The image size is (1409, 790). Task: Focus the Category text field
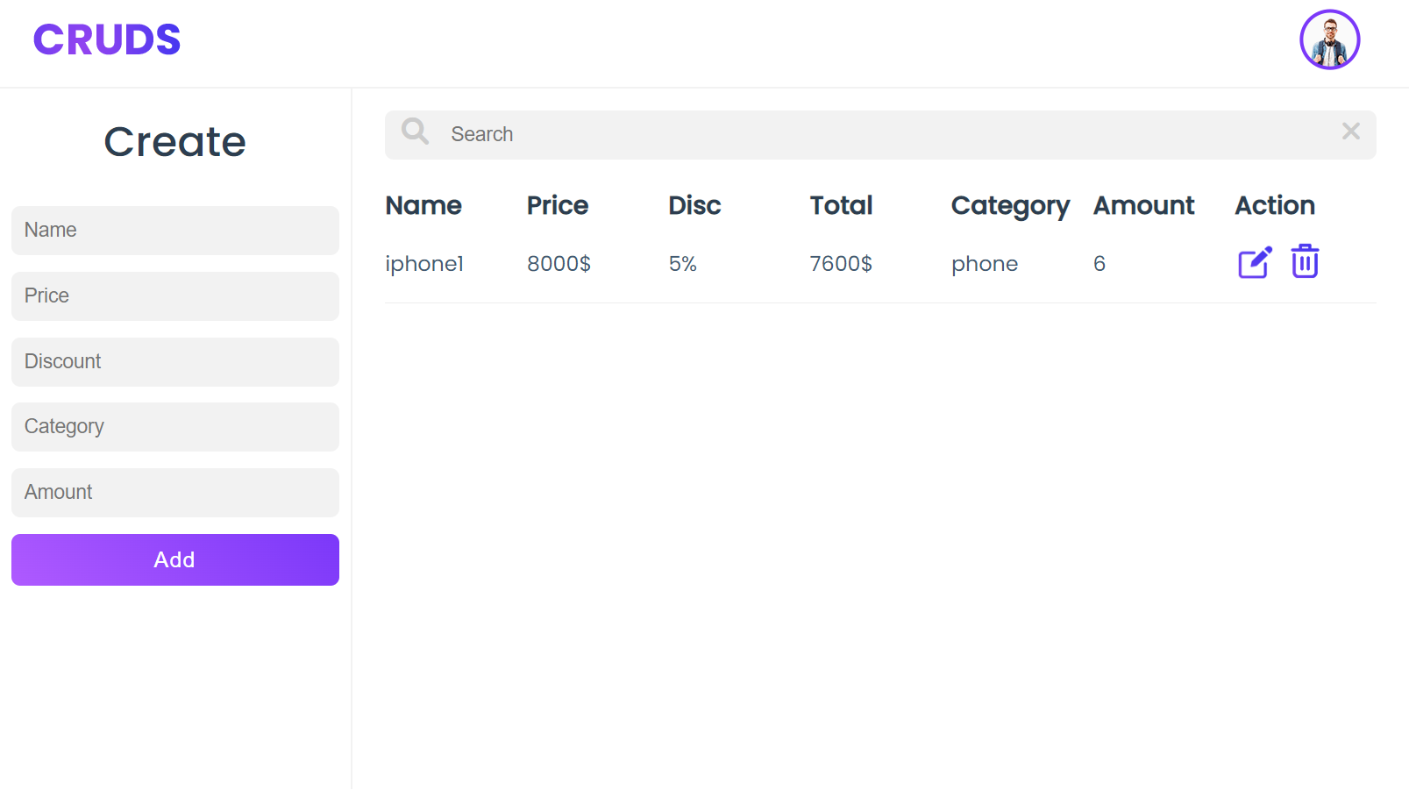(175, 427)
